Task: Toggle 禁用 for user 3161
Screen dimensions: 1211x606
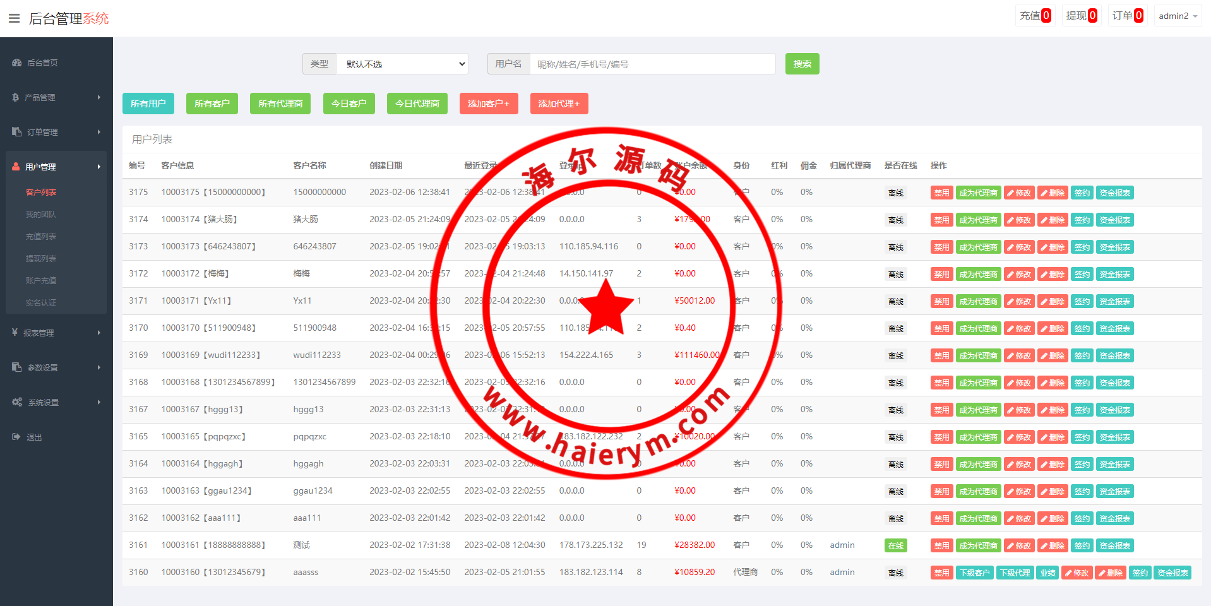Action: click(x=941, y=546)
